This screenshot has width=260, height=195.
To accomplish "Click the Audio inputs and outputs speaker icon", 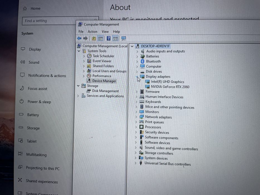I will (x=142, y=51).
